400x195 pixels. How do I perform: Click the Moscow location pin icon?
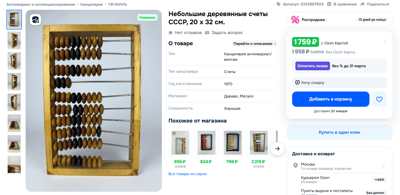295,165
